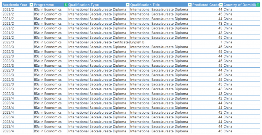Select the "Academic Year" header cell text
Screen dimensions: 262x135
(15, 5)
